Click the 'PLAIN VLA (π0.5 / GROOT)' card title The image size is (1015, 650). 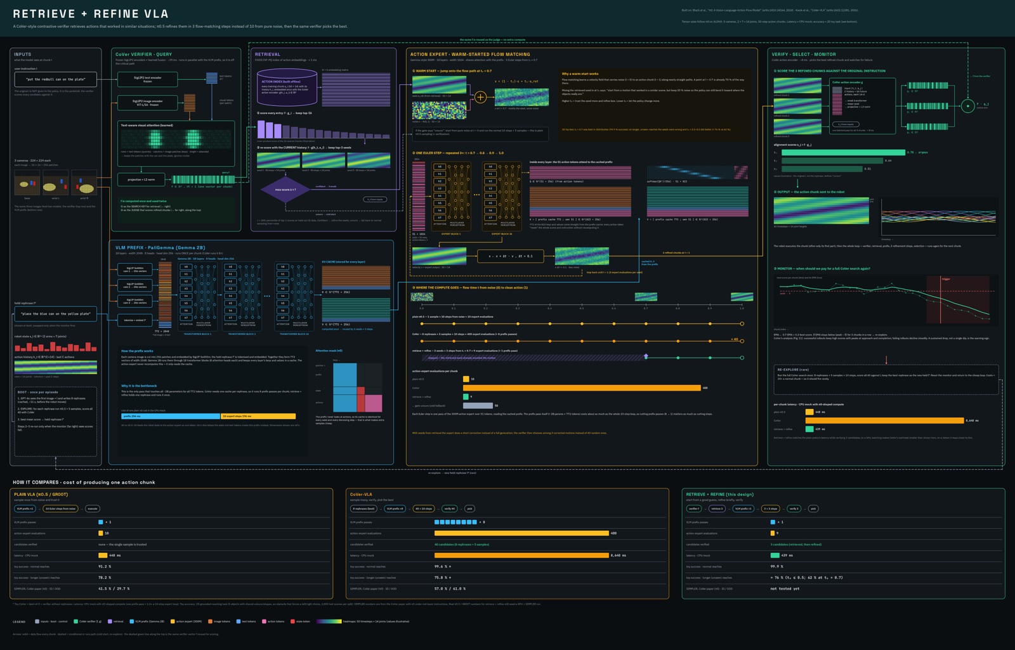(x=41, y=495)
